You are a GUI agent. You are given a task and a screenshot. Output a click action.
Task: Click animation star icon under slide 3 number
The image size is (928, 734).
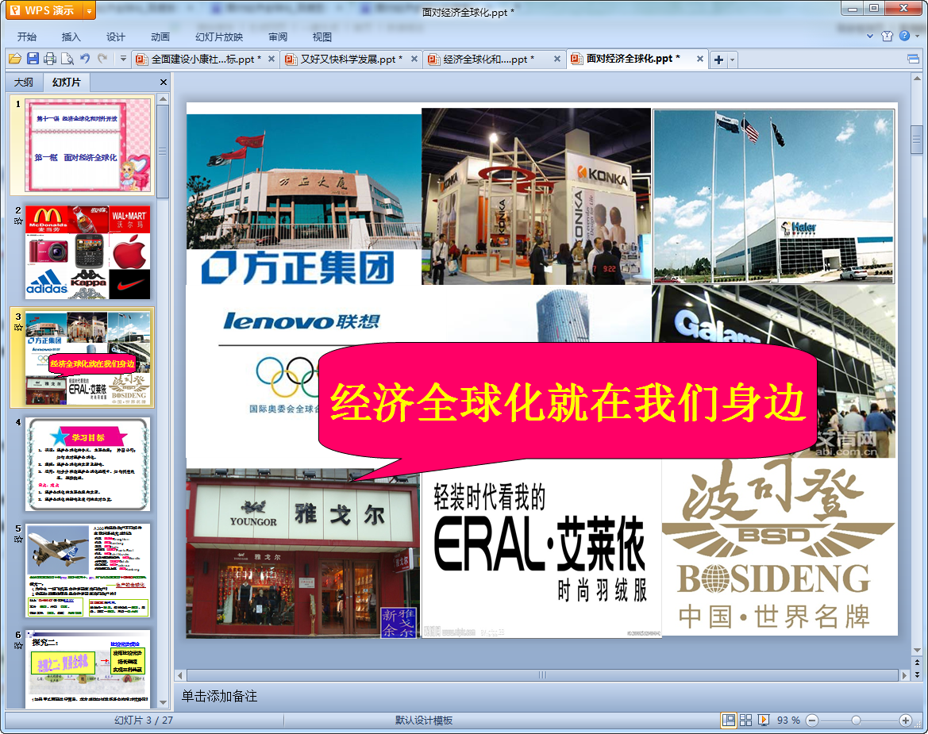pyautogui.click(x=18, y=327)
